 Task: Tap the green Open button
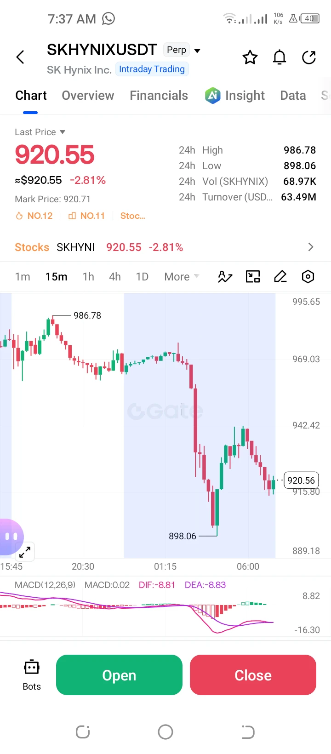pyautogui.click(x=119, y=675)
